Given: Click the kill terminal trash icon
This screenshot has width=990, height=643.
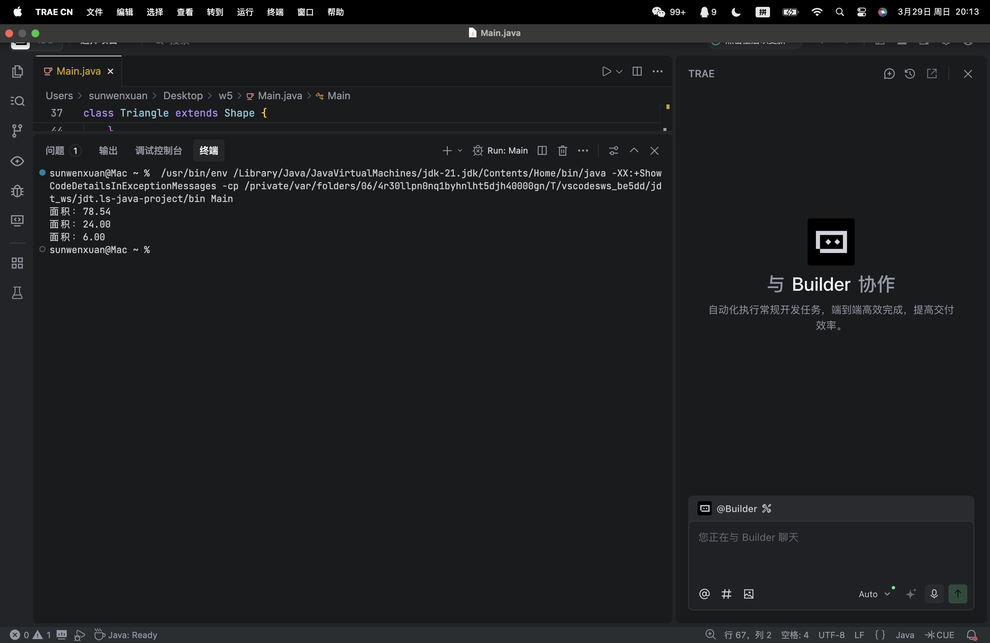Looking at the screenshot, I should coord(562,151).
